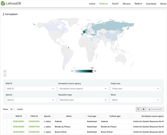Viewport: 167px width, 135px height.
Task: Click France on the world map
Action: tap(84, 32)
